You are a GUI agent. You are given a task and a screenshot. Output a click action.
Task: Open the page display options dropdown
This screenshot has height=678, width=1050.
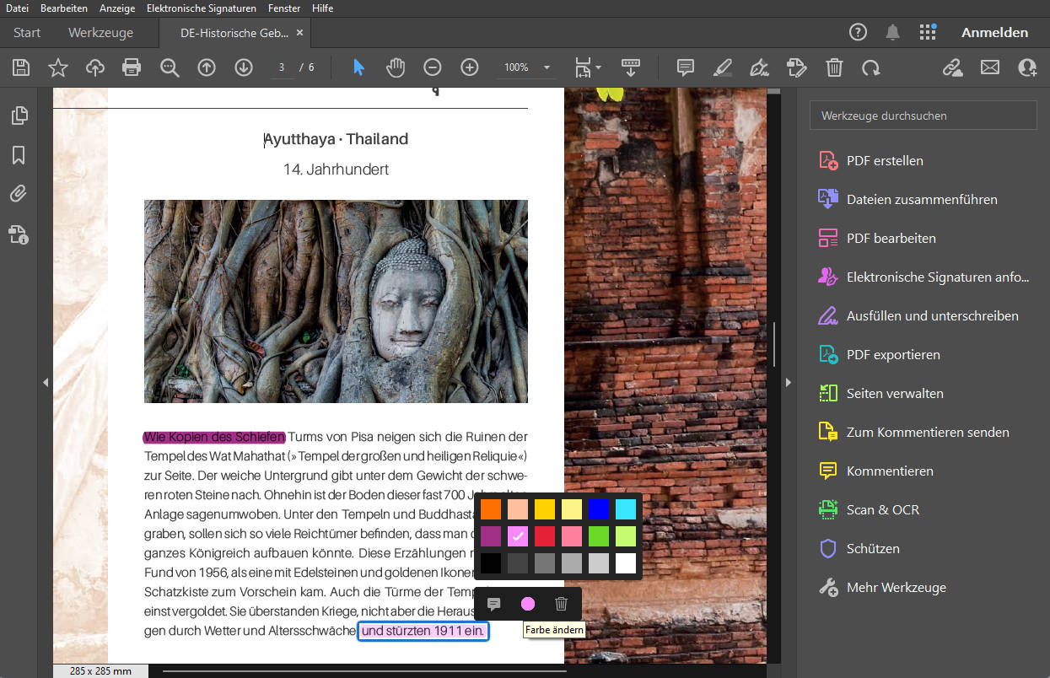[x=587, y=67]
